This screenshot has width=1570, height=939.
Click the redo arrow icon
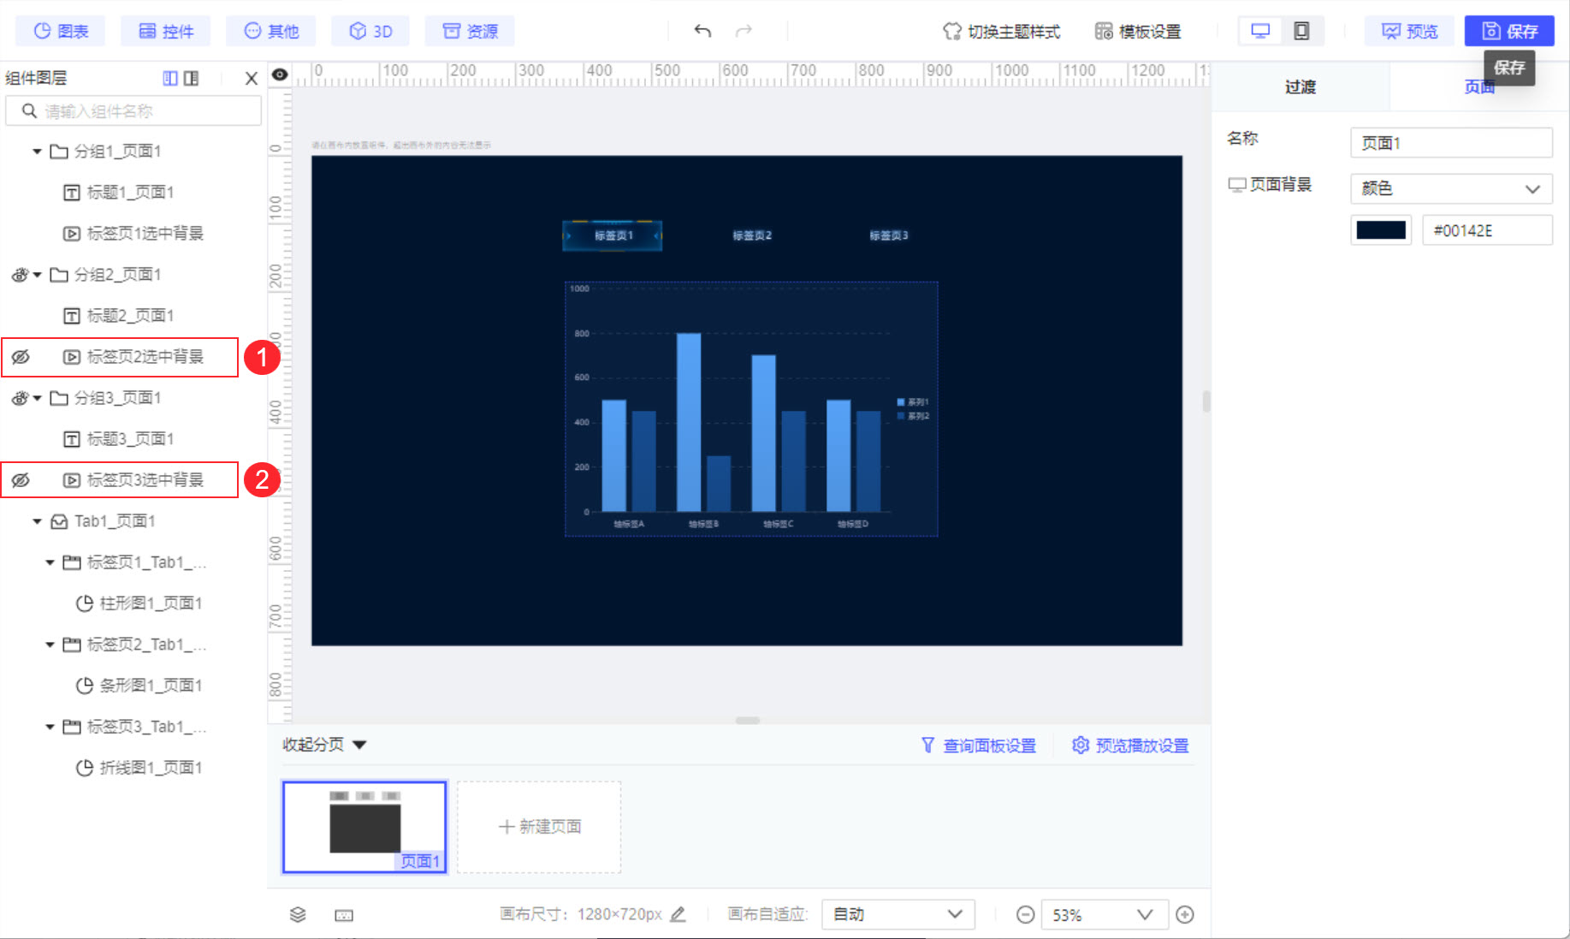click(744, 31)
